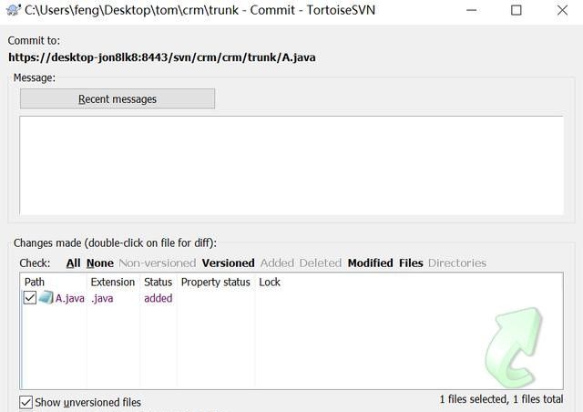Sort list by Status column
This screenshot has width=583, height=412.
coord(158,283)
